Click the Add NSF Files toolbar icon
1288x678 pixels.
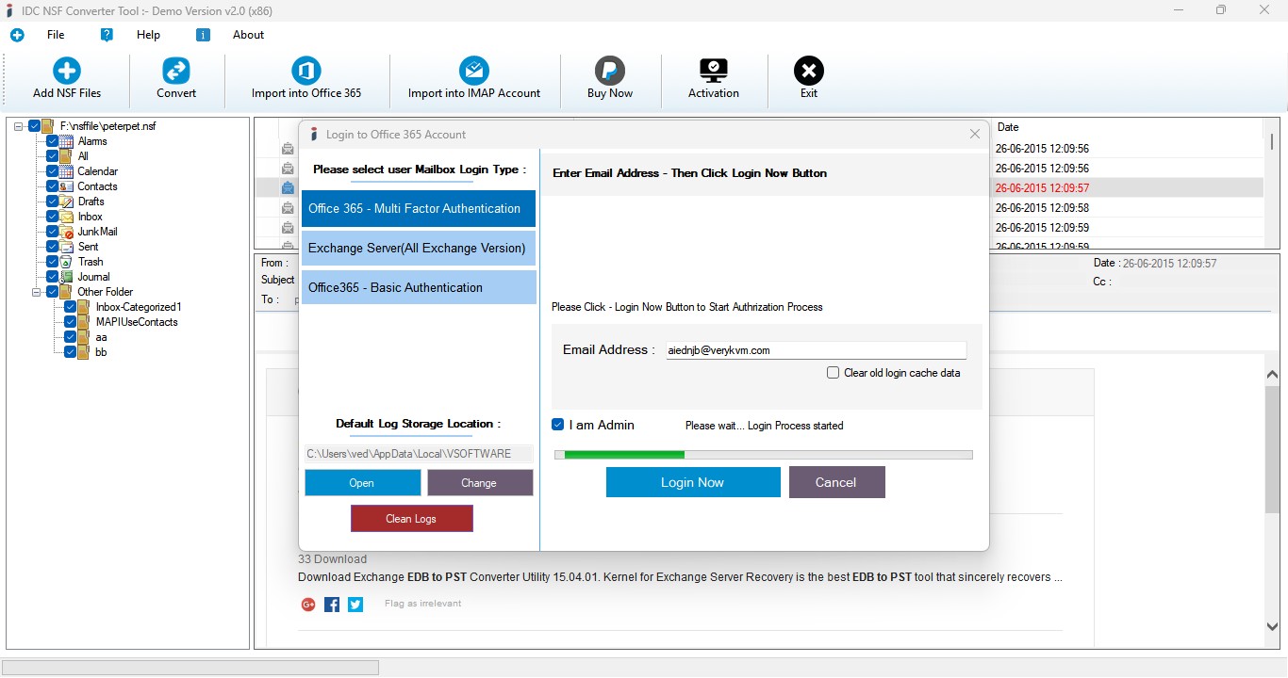pyautogui.click(x=67, y=71)
